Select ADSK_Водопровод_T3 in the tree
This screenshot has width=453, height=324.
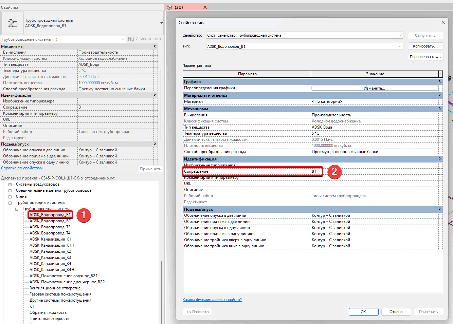tap(50, 227)
